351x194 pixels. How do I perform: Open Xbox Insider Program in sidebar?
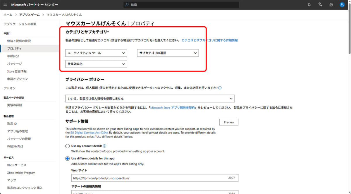click(21, 173)
